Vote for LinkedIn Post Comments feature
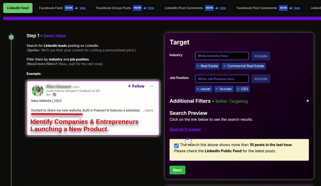This screenshot has width=321, height=186. pos(223,8)
